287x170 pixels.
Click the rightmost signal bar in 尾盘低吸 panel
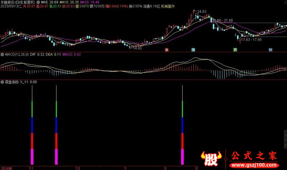(182, 125)
